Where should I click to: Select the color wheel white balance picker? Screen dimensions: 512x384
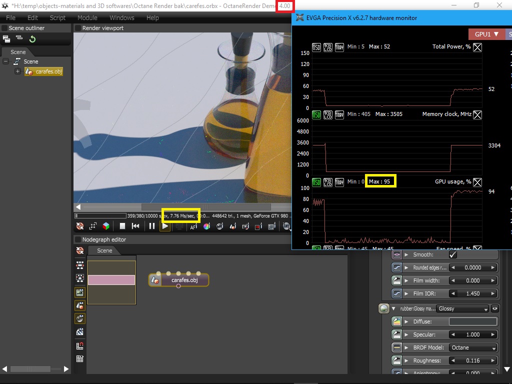click(206, 226)
